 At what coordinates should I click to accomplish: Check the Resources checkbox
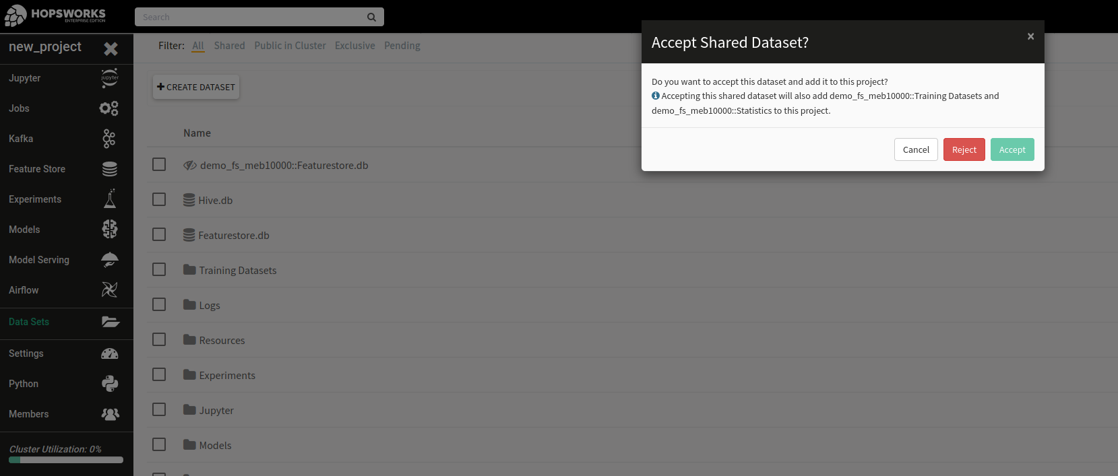159,339
